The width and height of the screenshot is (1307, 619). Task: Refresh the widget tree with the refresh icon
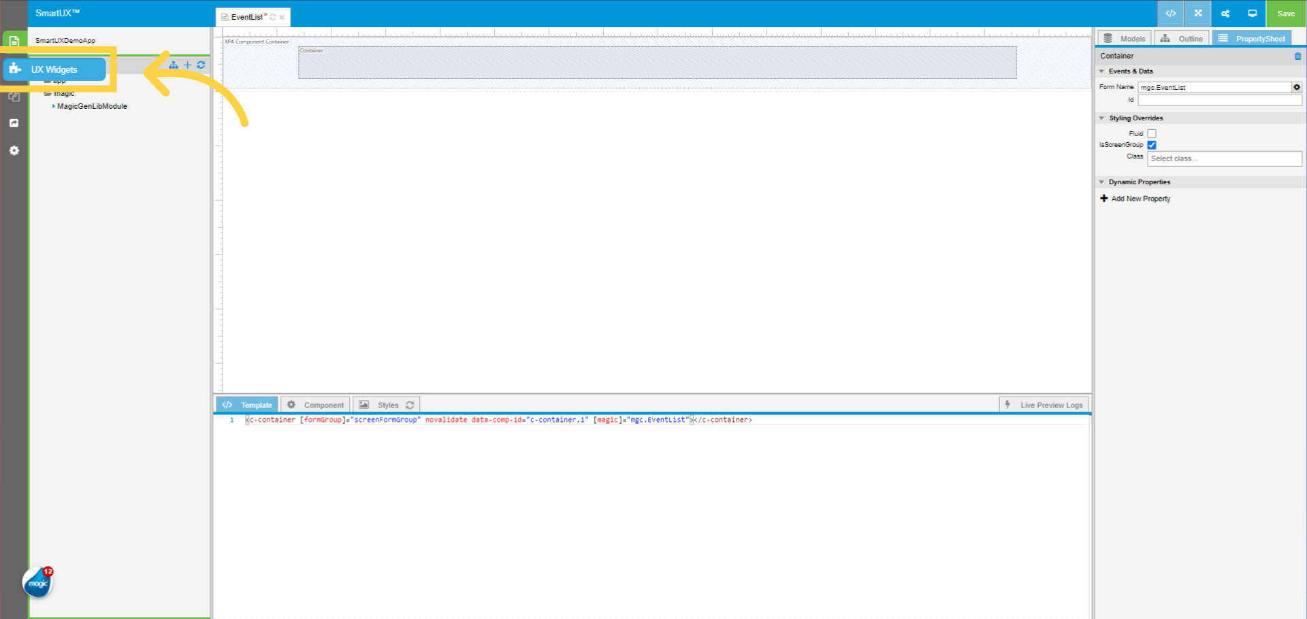click(201, 65)
